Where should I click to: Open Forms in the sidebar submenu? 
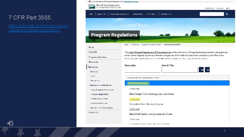93,76
